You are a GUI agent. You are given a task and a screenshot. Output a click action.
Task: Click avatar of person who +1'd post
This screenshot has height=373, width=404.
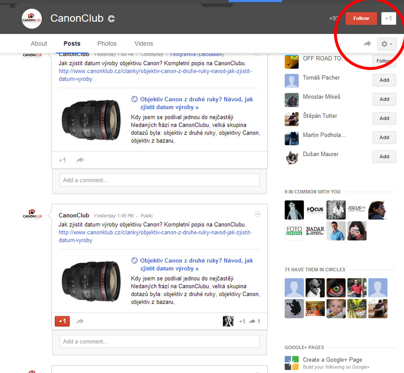tap(228, 321)
